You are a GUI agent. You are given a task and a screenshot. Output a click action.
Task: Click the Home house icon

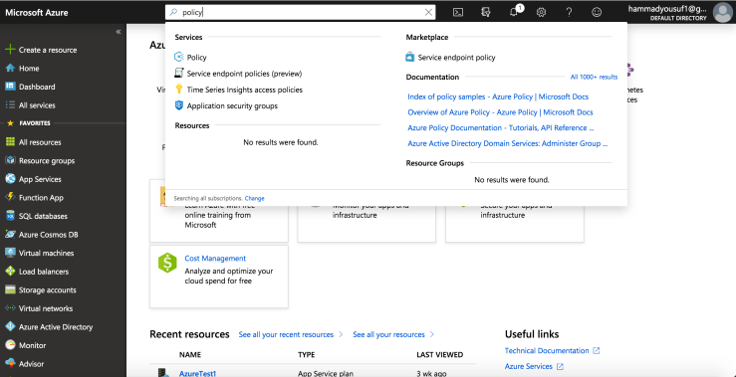tap(10, 68)
